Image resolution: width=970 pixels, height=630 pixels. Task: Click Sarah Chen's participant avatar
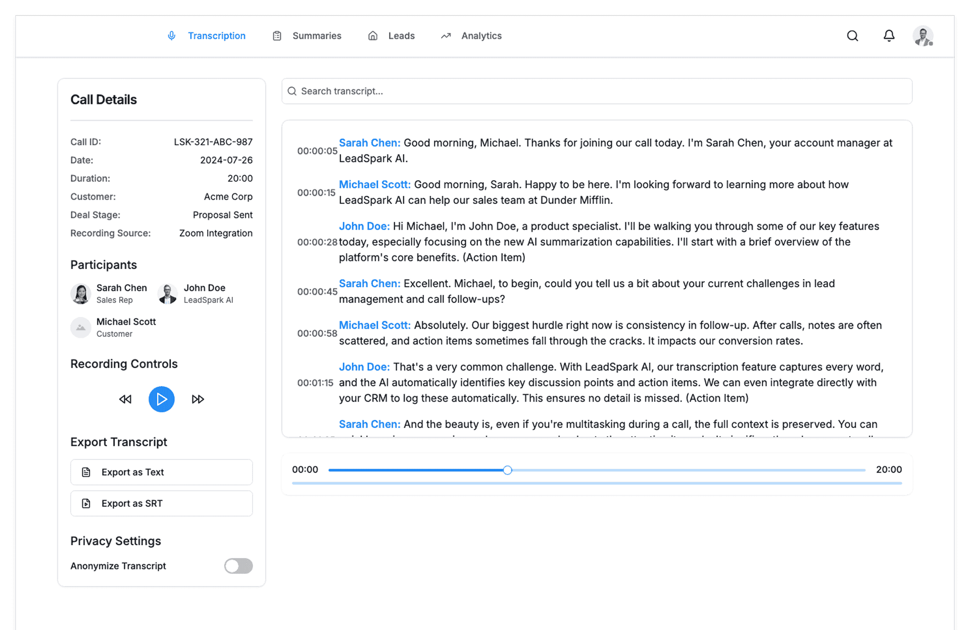[x=81, y=293]
